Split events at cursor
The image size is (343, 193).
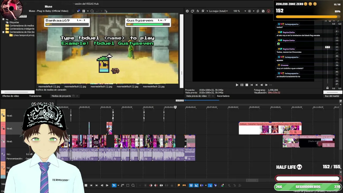(161, 185)
